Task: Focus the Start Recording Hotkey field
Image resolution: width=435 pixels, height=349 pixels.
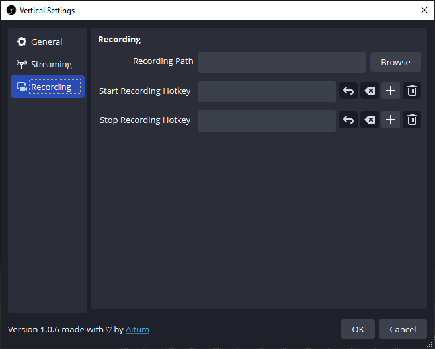Action: tap(267, 91)
